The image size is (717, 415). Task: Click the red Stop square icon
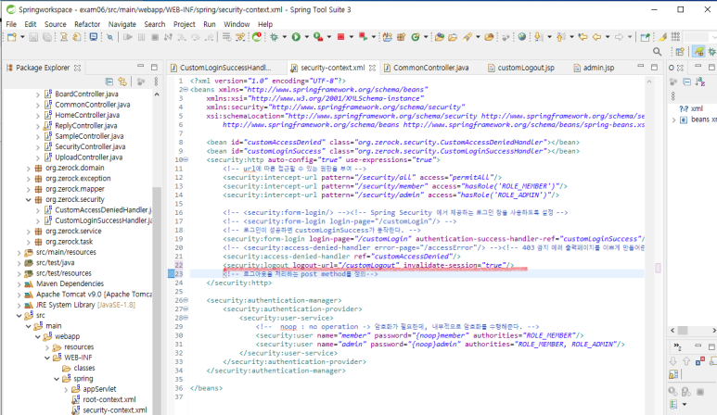(x=340, y=37)
